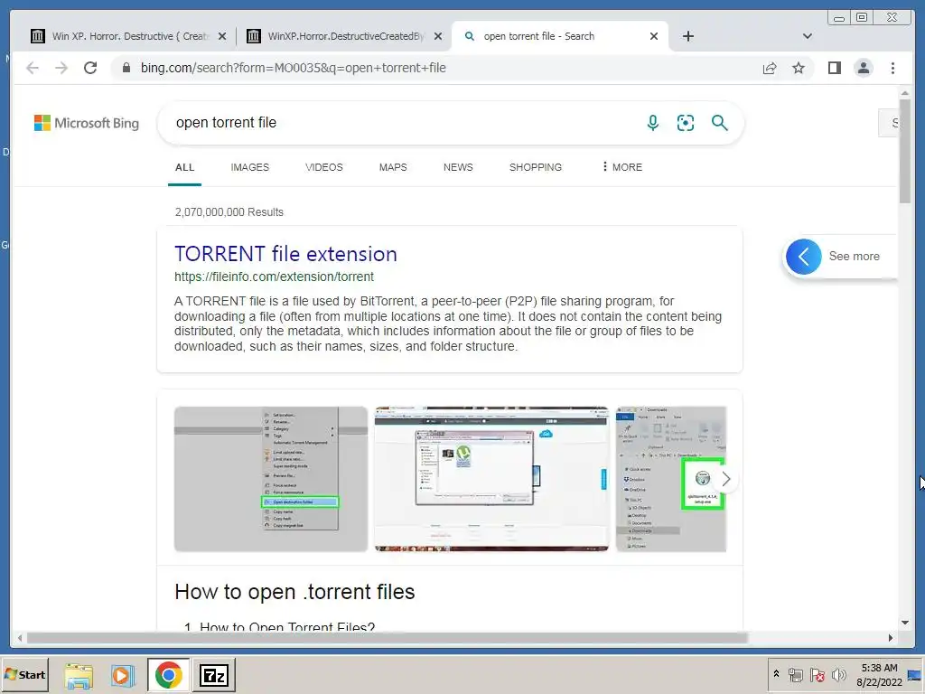This screenshot has width=925, height=694.
Task: View site info via the padlock icon
Action: click(x=126, y=68)
